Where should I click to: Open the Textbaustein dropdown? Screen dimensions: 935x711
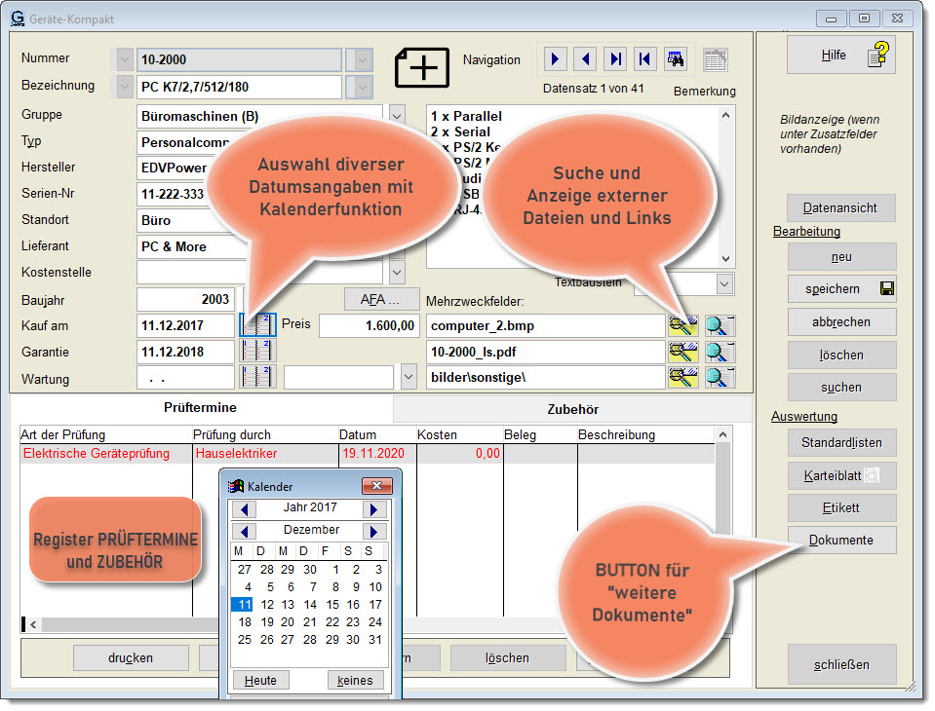(x=724, y=283)
